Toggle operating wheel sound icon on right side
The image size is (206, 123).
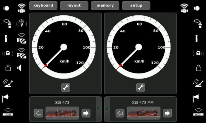(x=184, y=8)
